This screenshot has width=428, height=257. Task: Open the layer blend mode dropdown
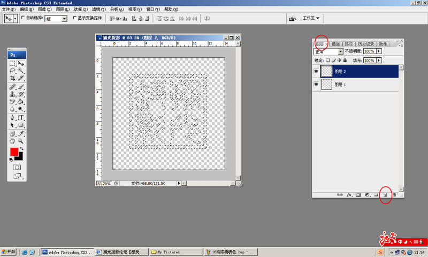[x=328, y=51]
